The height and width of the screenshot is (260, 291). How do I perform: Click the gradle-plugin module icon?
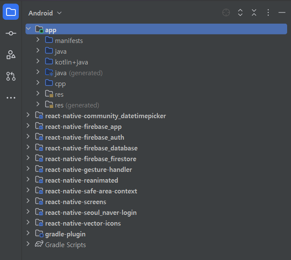[x=39, y=233]
